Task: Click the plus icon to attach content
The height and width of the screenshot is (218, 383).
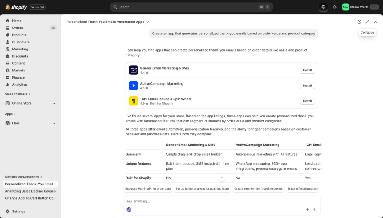Action: pos(307,209)
